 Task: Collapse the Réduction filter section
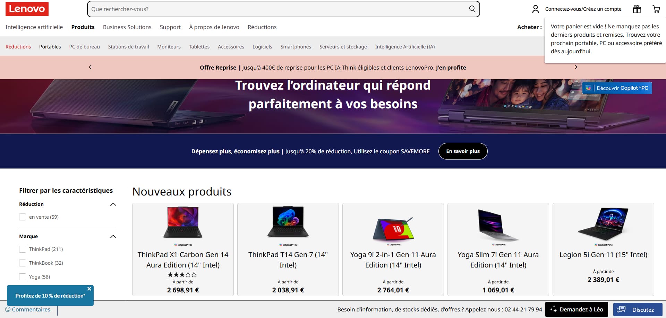tap(113, 204)
